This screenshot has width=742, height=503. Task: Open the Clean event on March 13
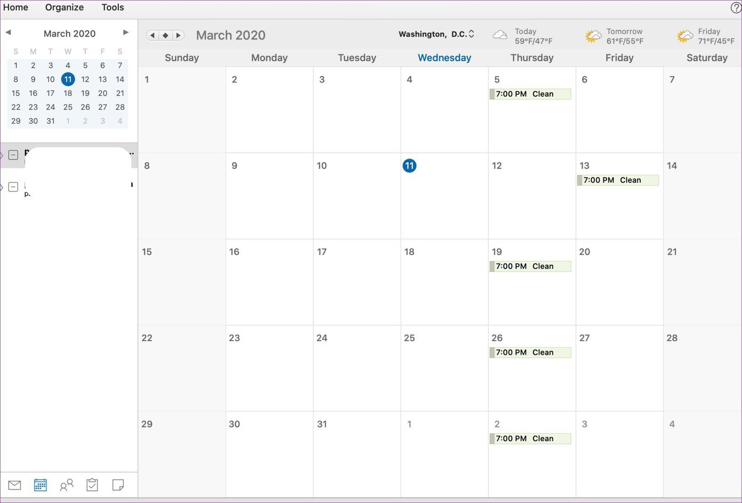click(618, 180)
